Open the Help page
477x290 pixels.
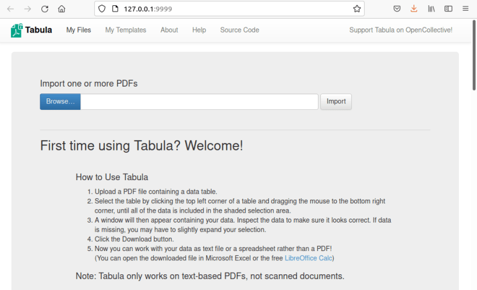pyautogui.click(x=199, y=30)
